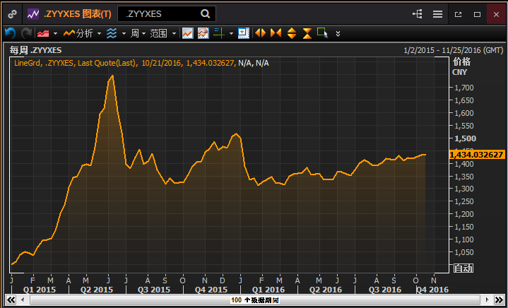This screenshot has height=308, width=508.
Task: Click the Q2 2016 quarter label
Action: 326,290
